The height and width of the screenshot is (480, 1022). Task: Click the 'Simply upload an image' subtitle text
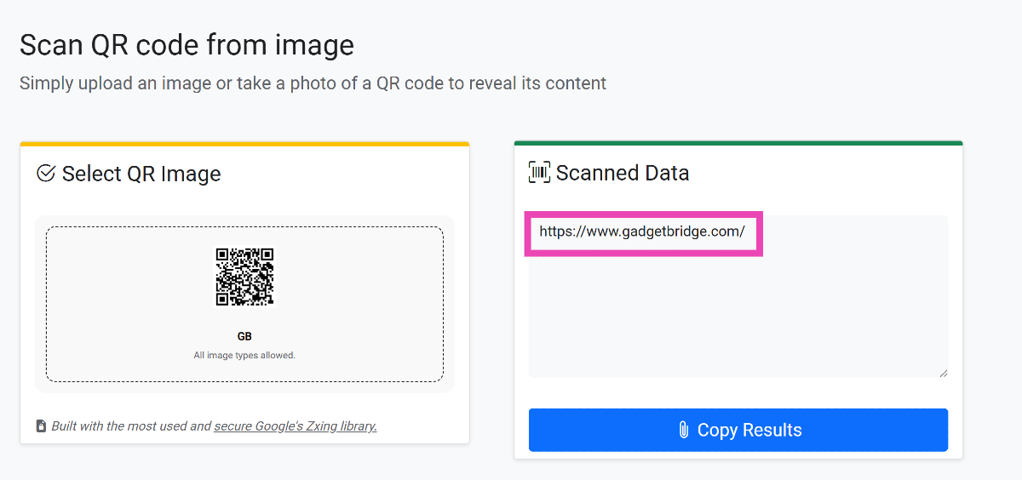point(313,83)
